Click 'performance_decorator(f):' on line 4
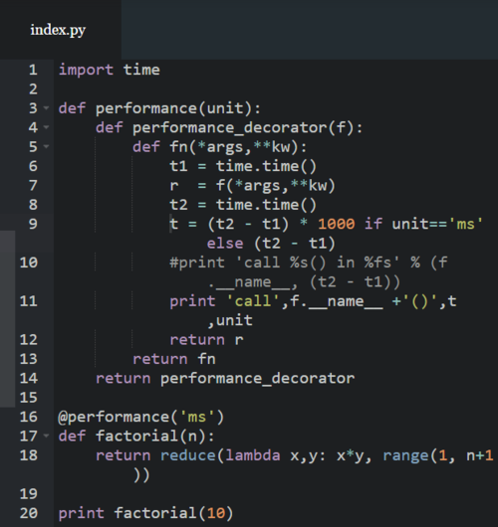Screen dimensions: 498x527 247,127
